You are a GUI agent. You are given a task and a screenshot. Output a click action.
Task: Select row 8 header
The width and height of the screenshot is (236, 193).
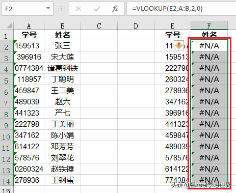[7, 113]
